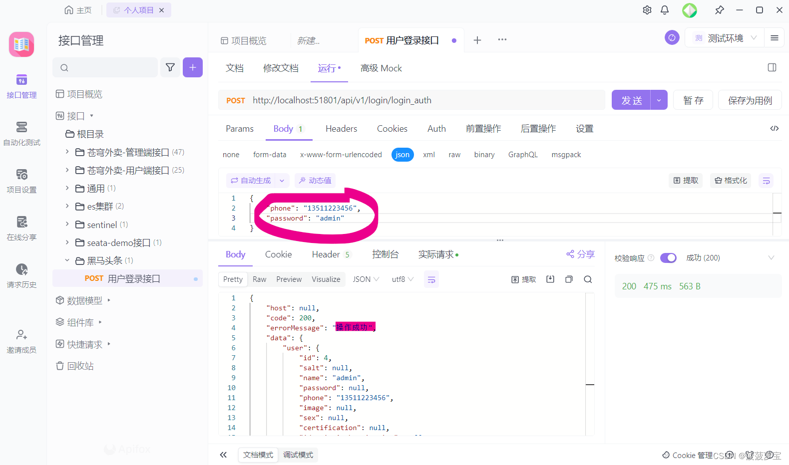Collapse the 黑马头条 folder

(x=67, y=260)
